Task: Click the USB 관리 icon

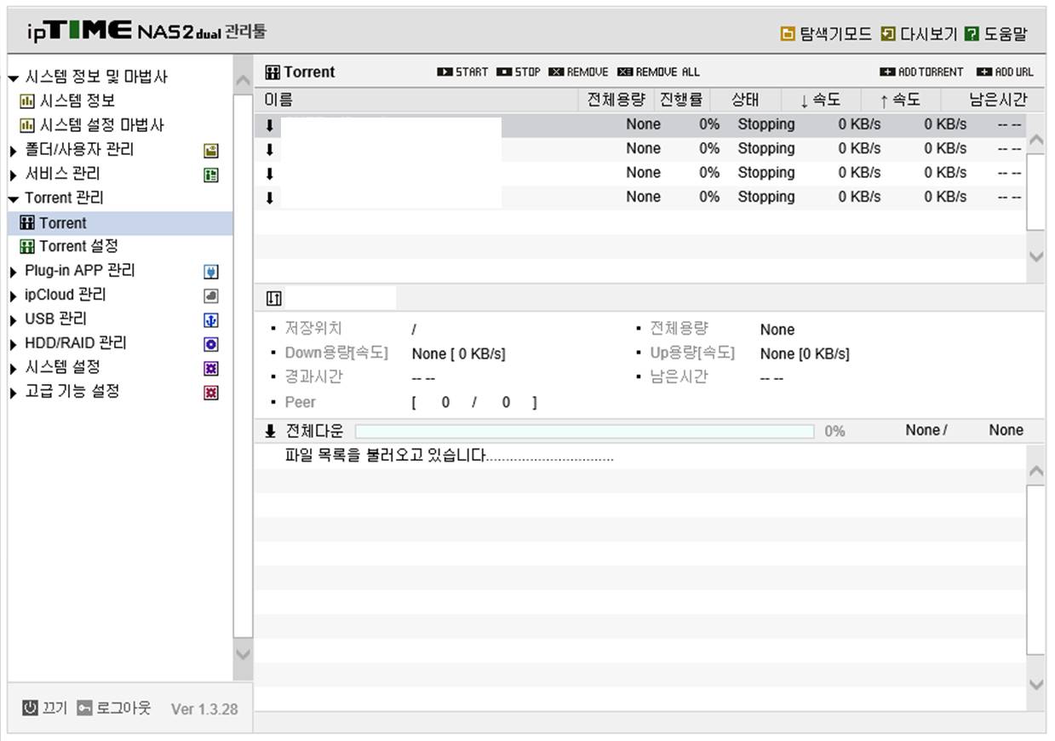Action: pyautogui.click(x=211, y=320)
